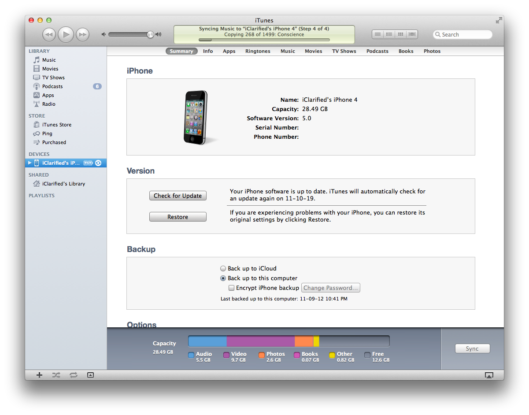Click the Play button in the toolbar

(x=66, y=34)
